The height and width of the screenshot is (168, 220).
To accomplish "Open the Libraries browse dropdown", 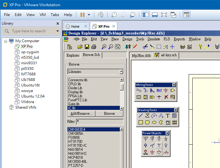I will point(121,72).
